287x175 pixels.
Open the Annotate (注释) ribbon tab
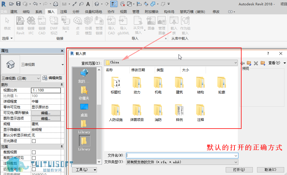64,12
